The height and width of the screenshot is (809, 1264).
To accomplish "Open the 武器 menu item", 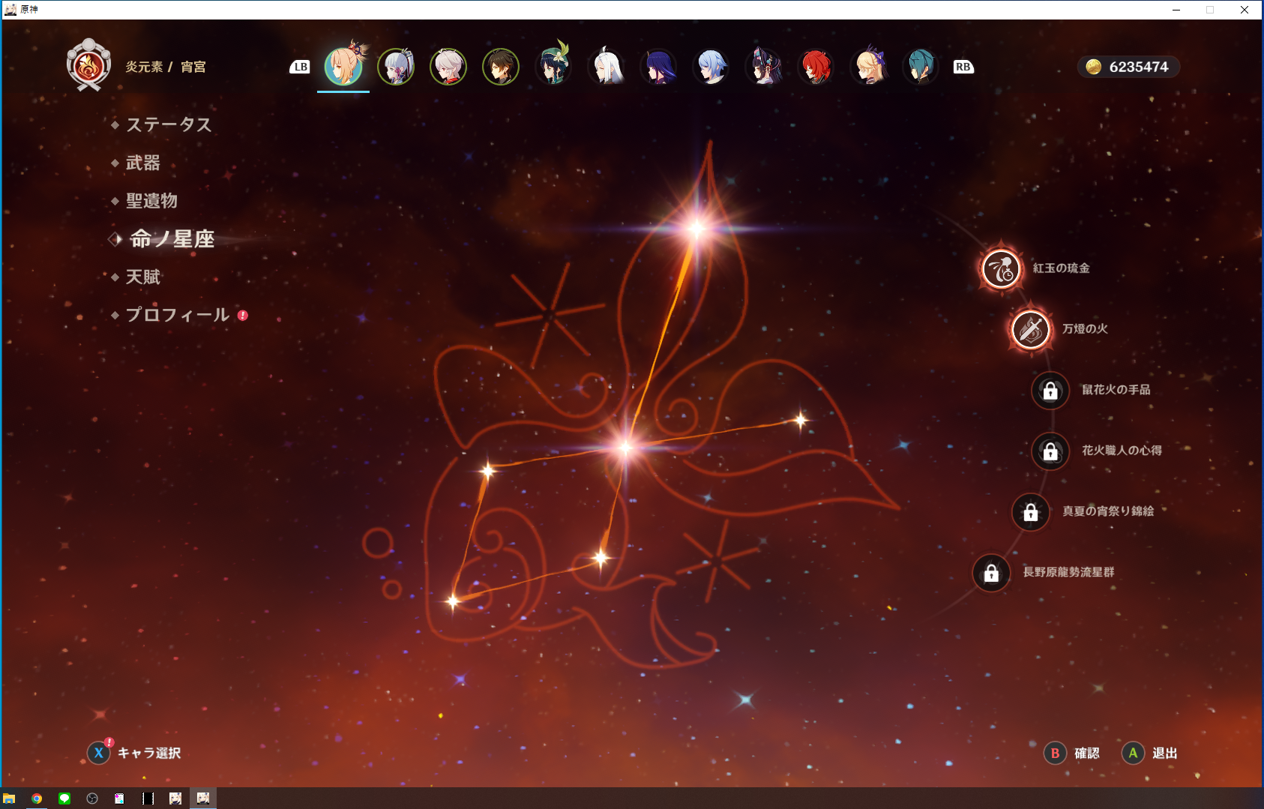I will pos(142,163).
